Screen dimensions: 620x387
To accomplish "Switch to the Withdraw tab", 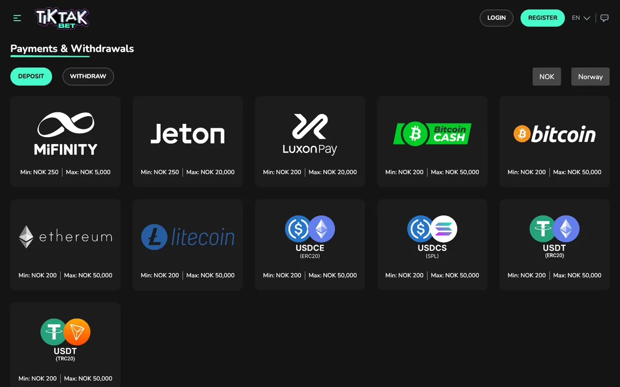I will pyautogui.click(x=88, y=76).
